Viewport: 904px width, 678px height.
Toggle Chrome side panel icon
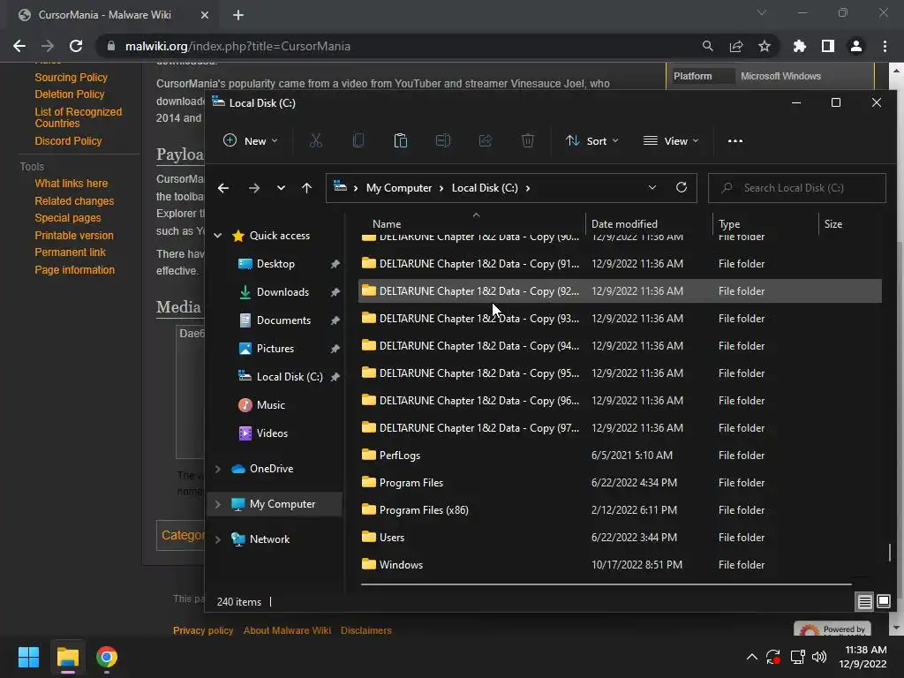pos(828,46)
